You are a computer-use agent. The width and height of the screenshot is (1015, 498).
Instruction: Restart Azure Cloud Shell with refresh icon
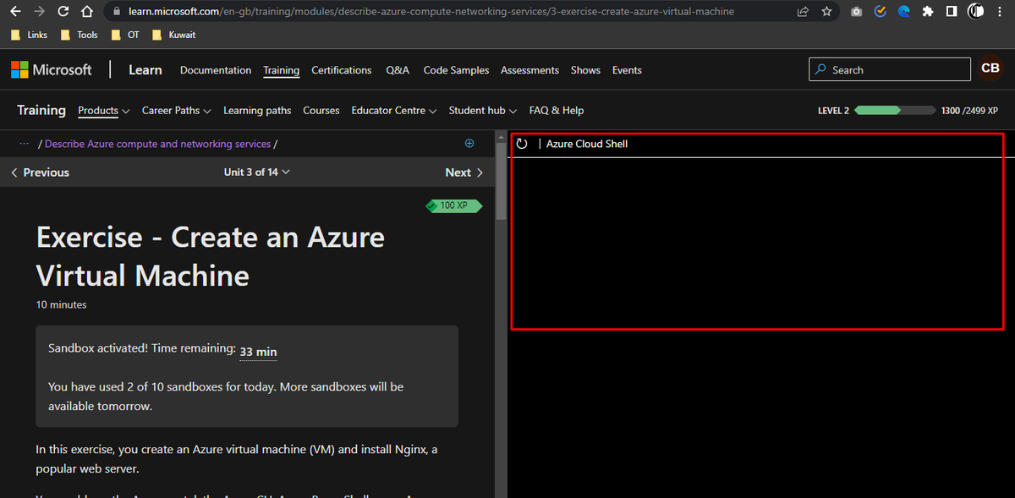point(522,144)
